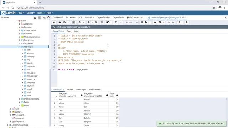This screenshot has height=128, width=228.
Task: Open Search Objects in Browser panel
Action: coord(48,17)
